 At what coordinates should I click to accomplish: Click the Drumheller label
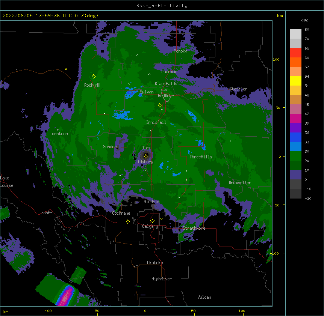[240, 183]
